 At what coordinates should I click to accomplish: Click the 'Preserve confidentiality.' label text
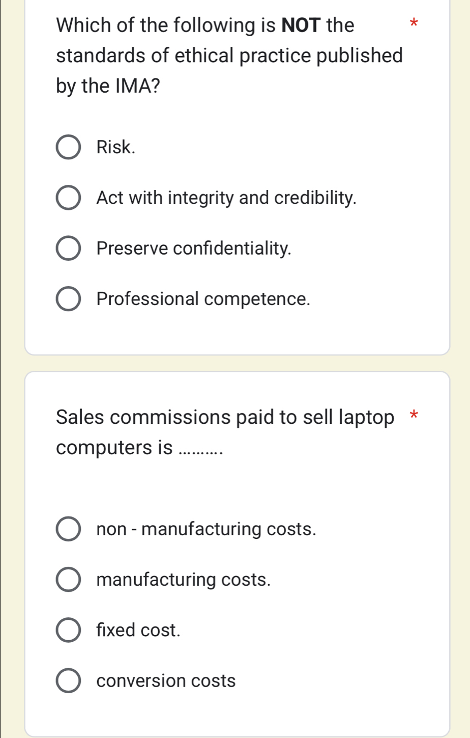pyautogui.click(x=194, y=249)
